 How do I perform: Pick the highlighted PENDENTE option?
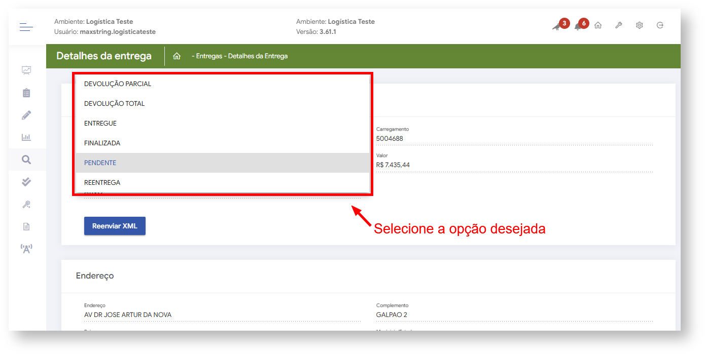223,163
